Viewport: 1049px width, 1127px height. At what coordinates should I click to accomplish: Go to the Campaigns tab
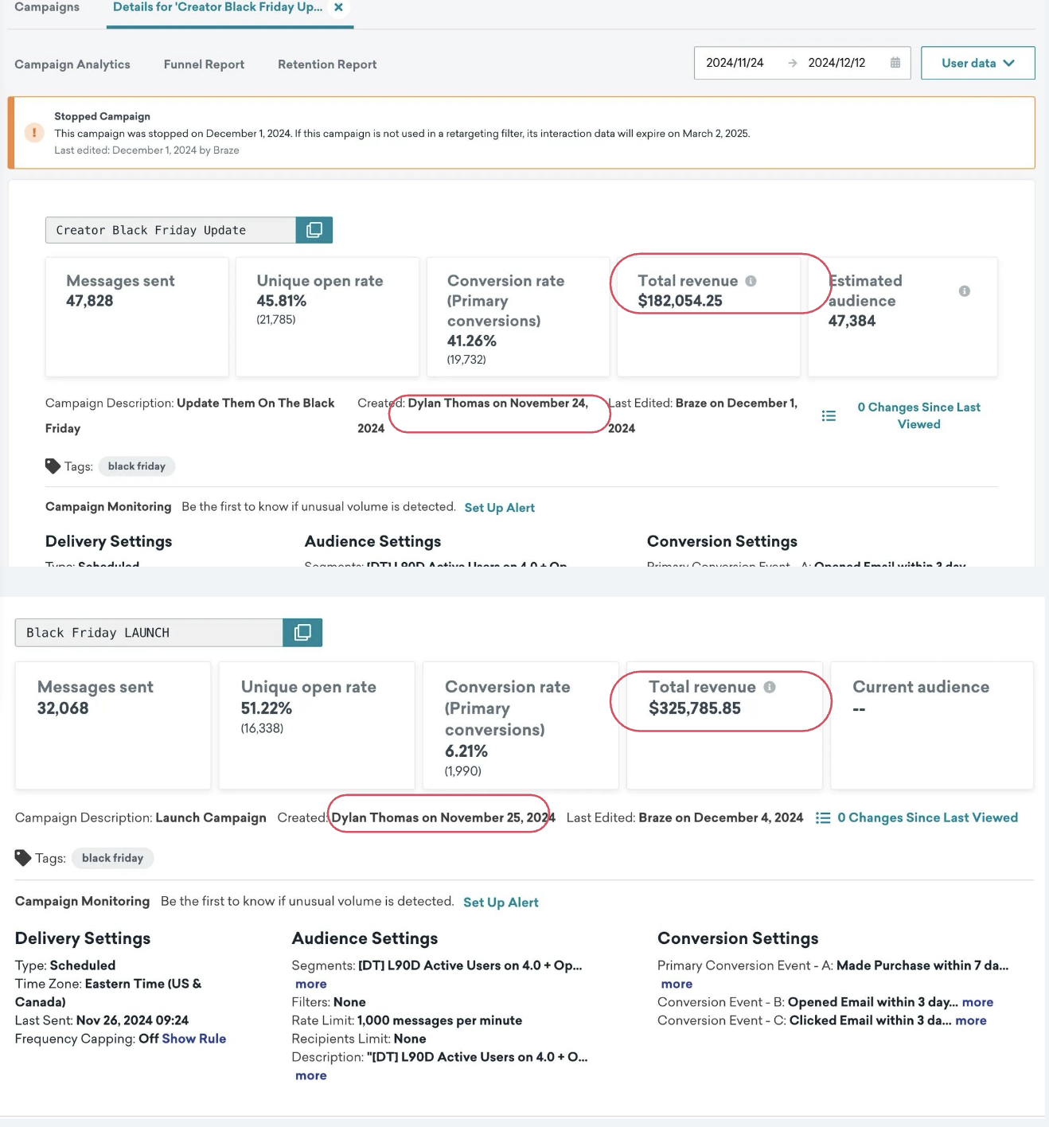click(x=47, y=7)
